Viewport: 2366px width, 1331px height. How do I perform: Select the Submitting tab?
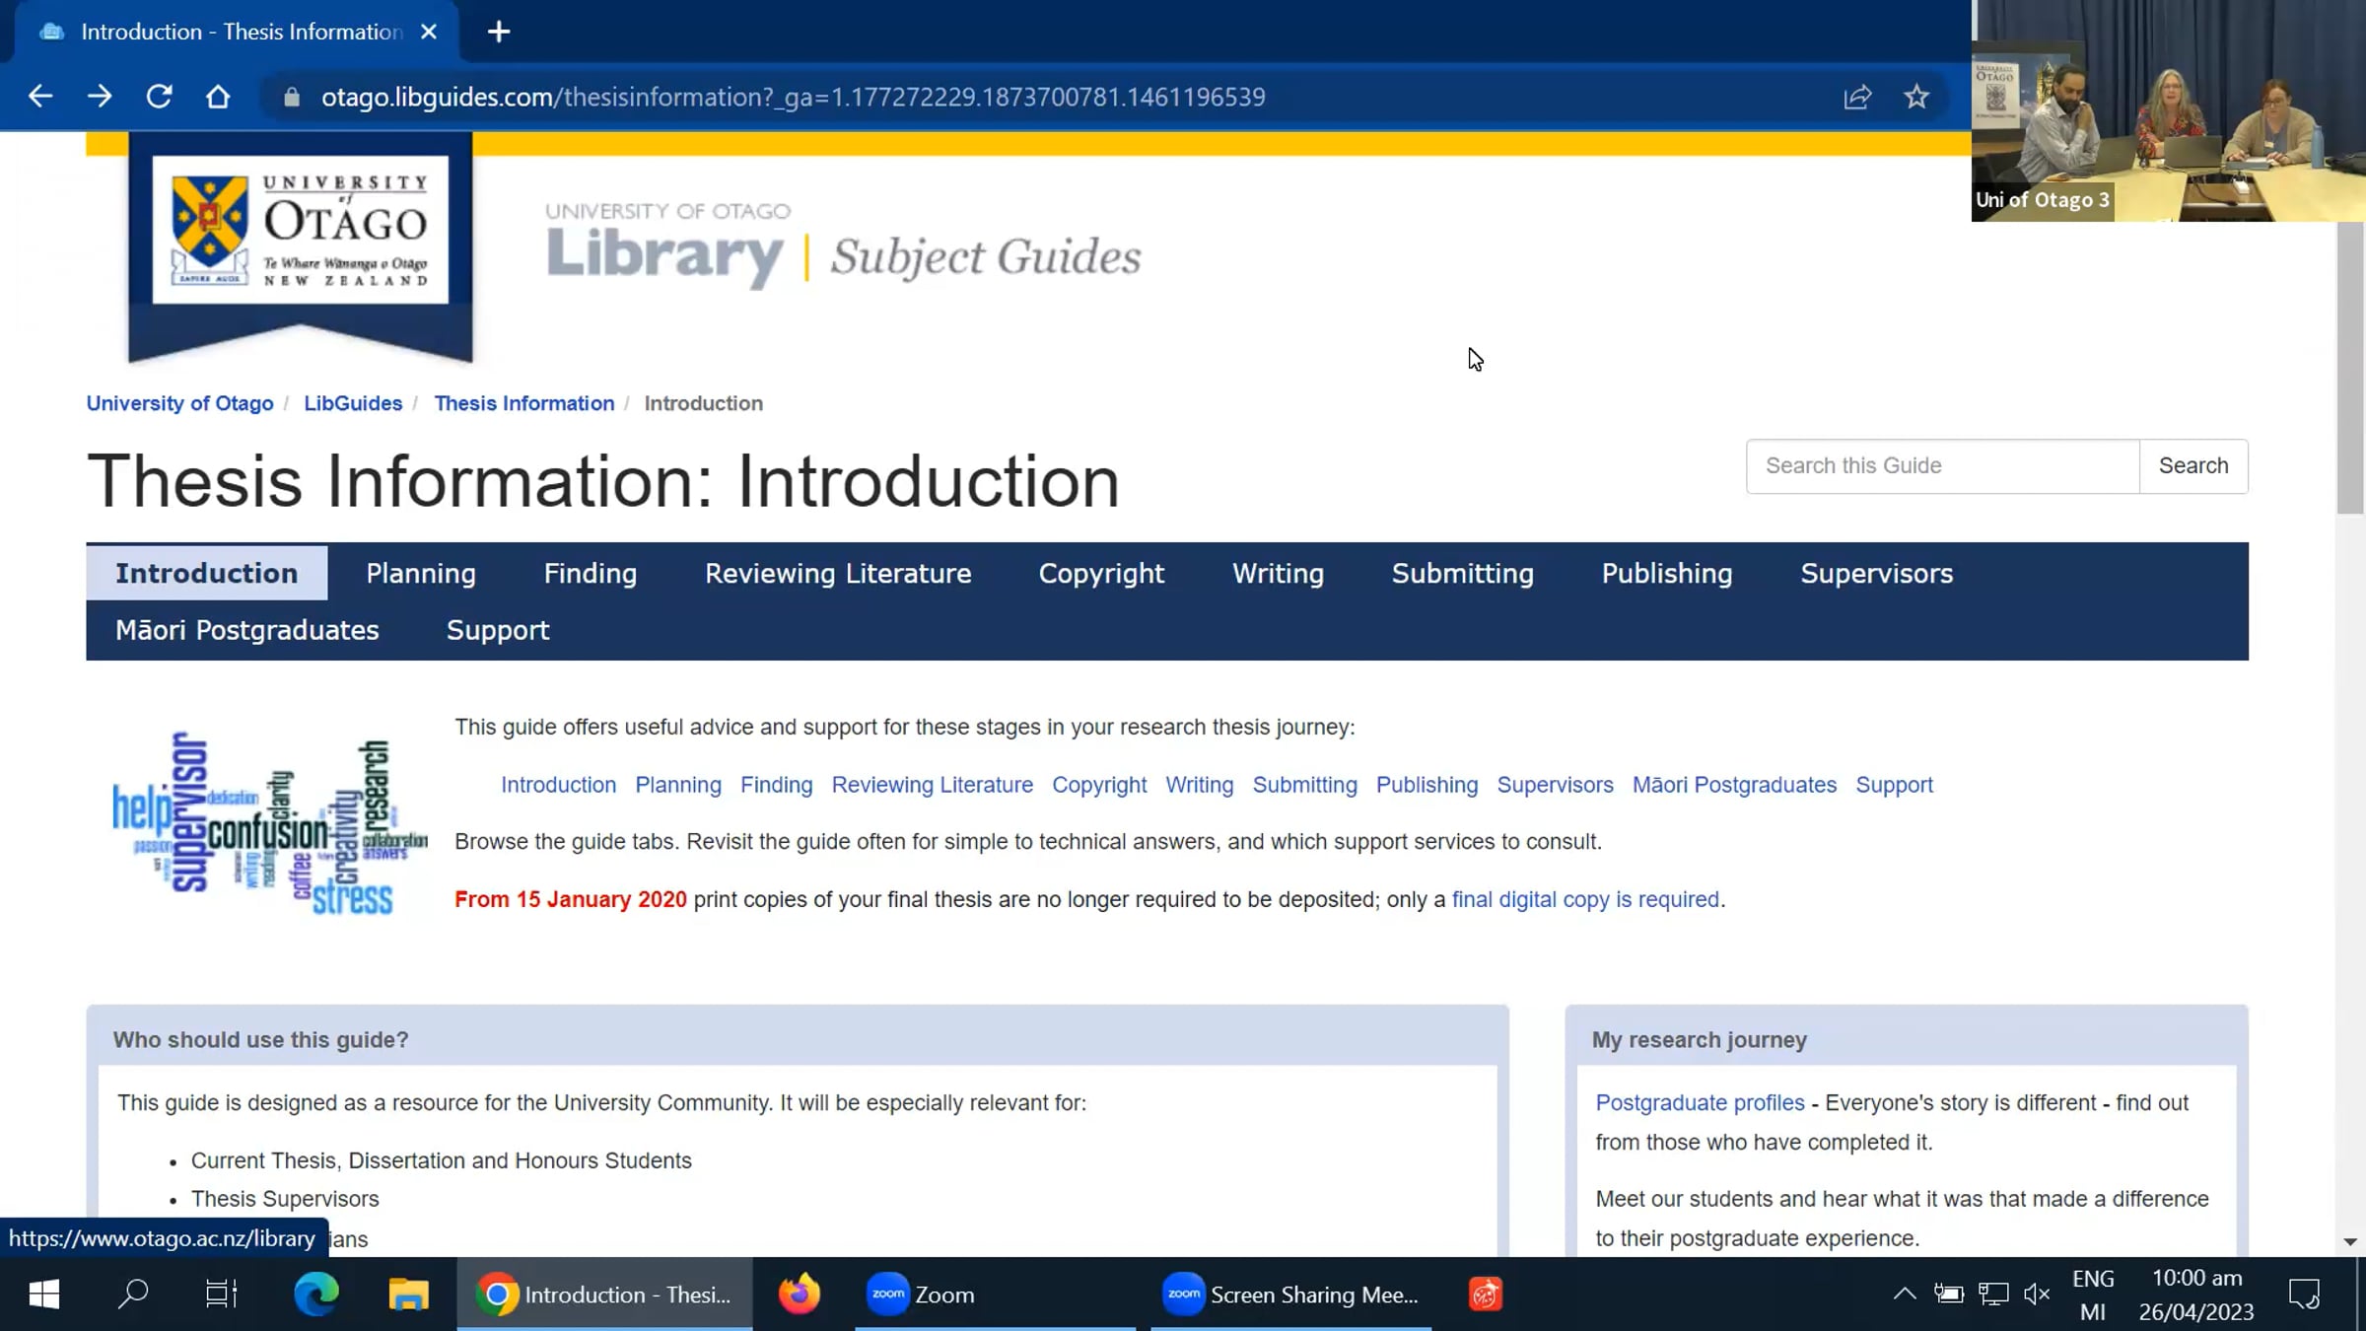[1462, 573]
